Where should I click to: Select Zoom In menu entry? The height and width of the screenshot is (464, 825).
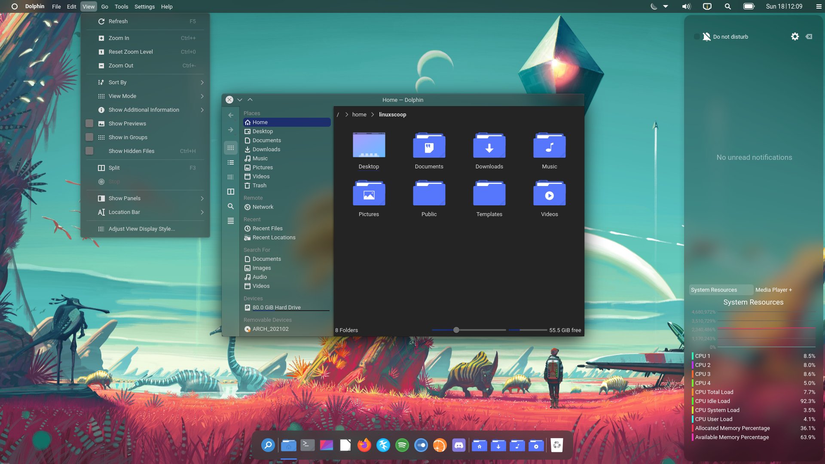[145, 38]
